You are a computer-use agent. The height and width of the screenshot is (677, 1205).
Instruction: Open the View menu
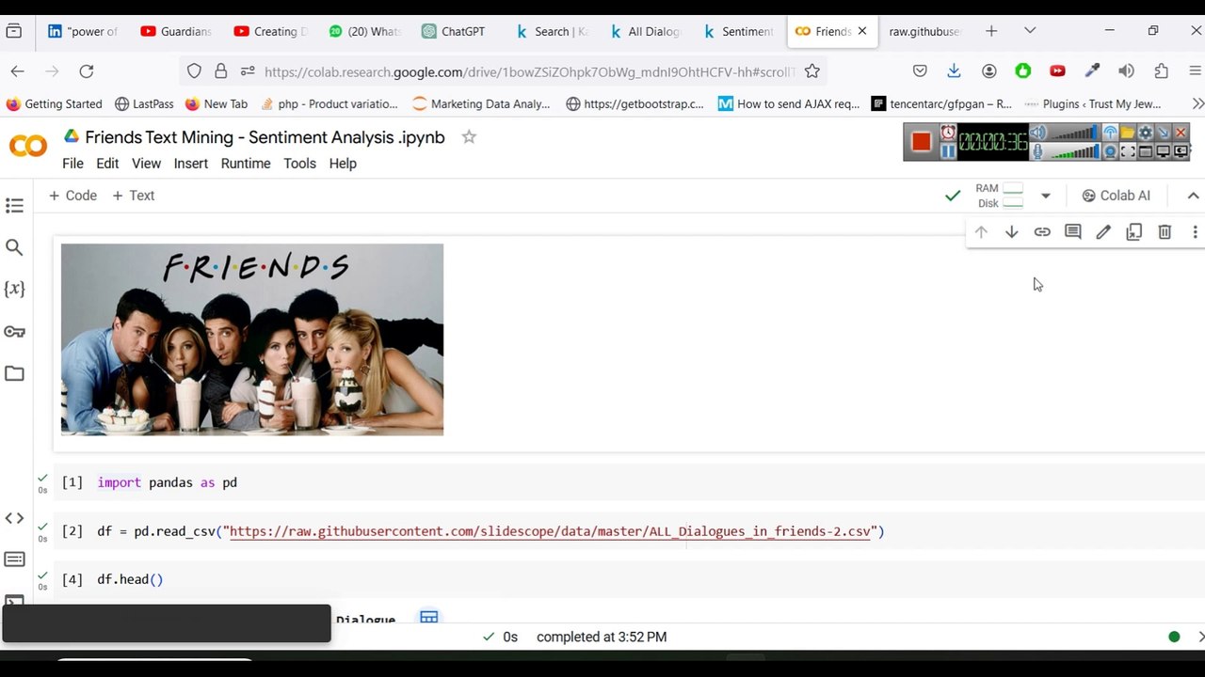pyautogui.click(x=146, y=164)
